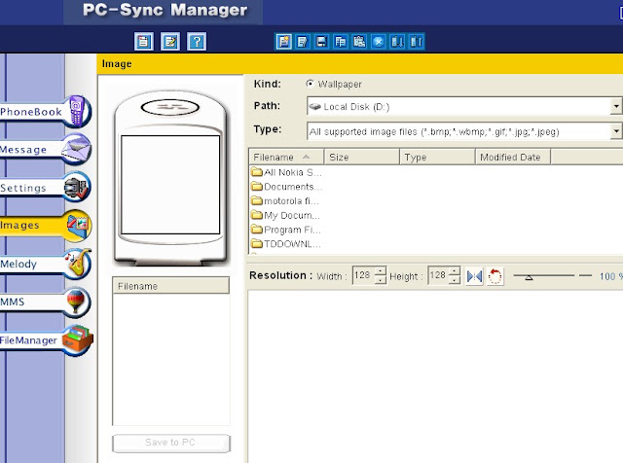Click the download from phone icon

click(397, 41)
